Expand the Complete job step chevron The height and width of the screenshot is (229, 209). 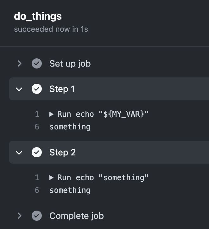point(19,216)
